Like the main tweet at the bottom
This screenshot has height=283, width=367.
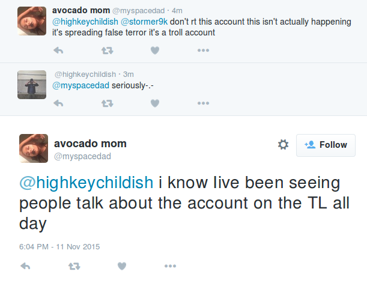(x=122, y=266)
